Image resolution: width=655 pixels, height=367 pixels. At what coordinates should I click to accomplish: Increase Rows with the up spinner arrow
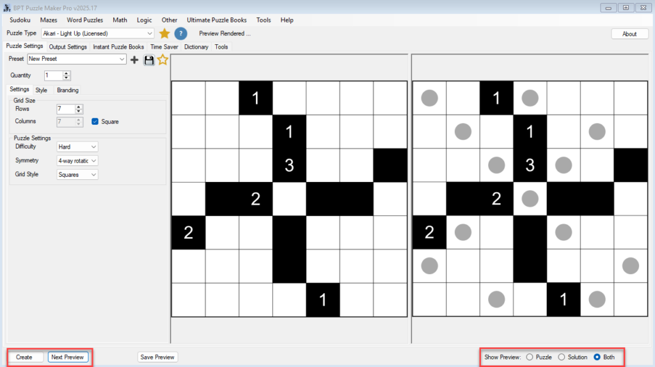click(79, 107)
